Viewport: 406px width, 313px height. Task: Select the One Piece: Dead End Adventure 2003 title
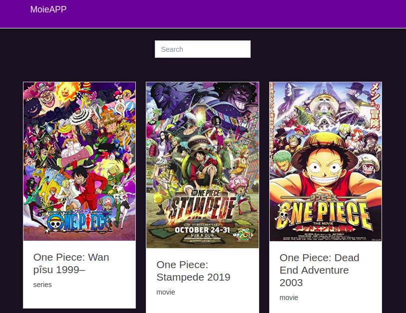tap(319, 270)
